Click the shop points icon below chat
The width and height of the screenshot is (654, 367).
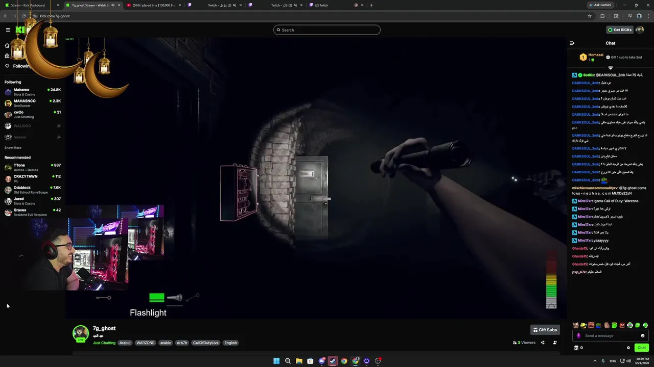[x=576, y=348]
